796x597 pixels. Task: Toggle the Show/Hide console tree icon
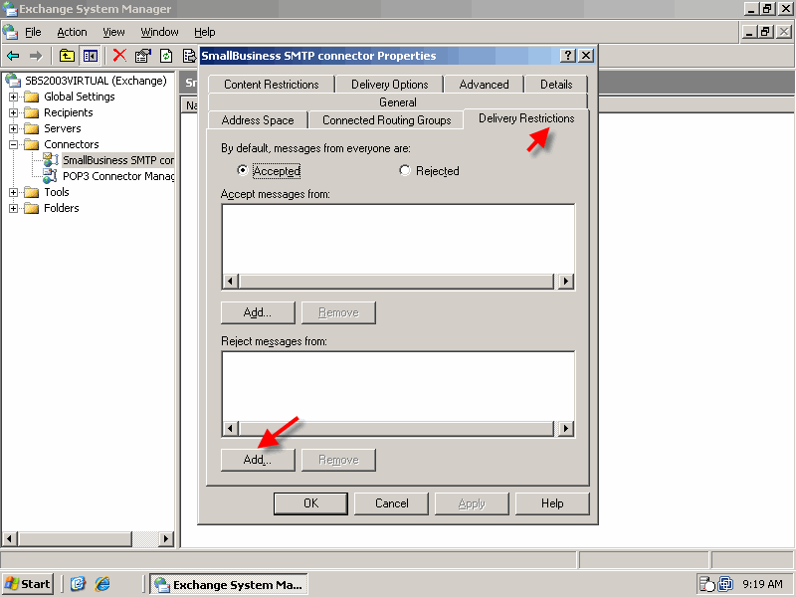click(91, 56)
